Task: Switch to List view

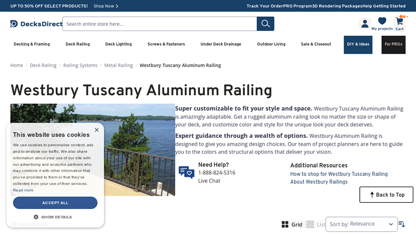Action: click(316, 225)
